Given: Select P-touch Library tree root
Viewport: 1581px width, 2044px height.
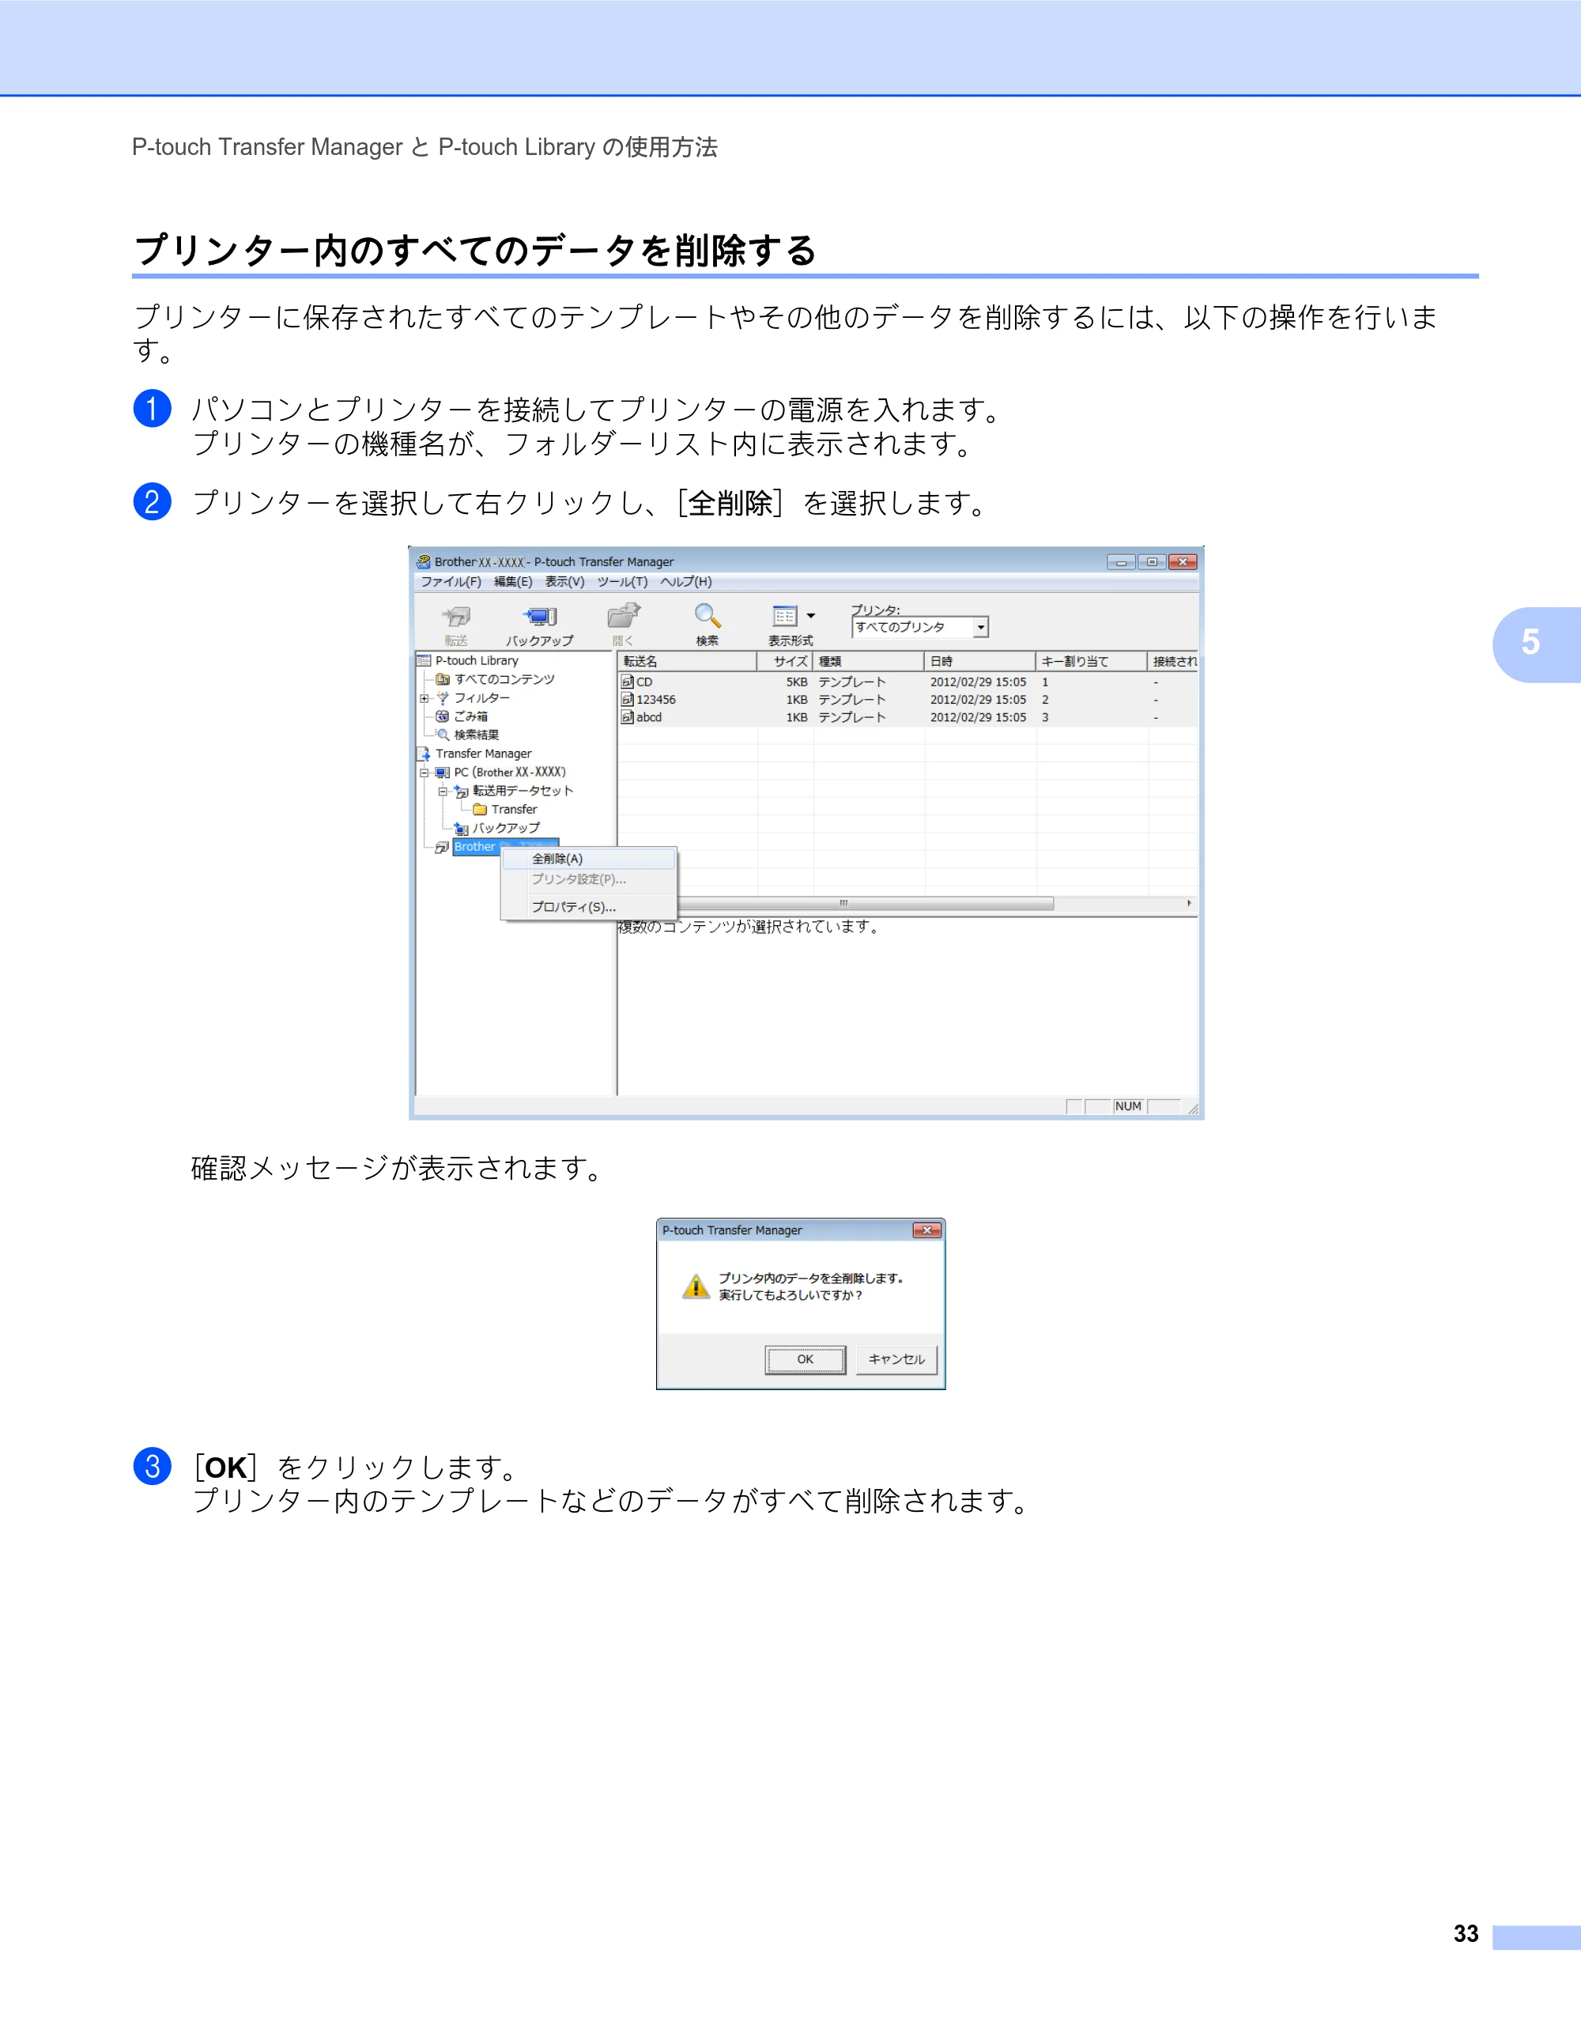Looking at the screenshot, I should [476, 661].
